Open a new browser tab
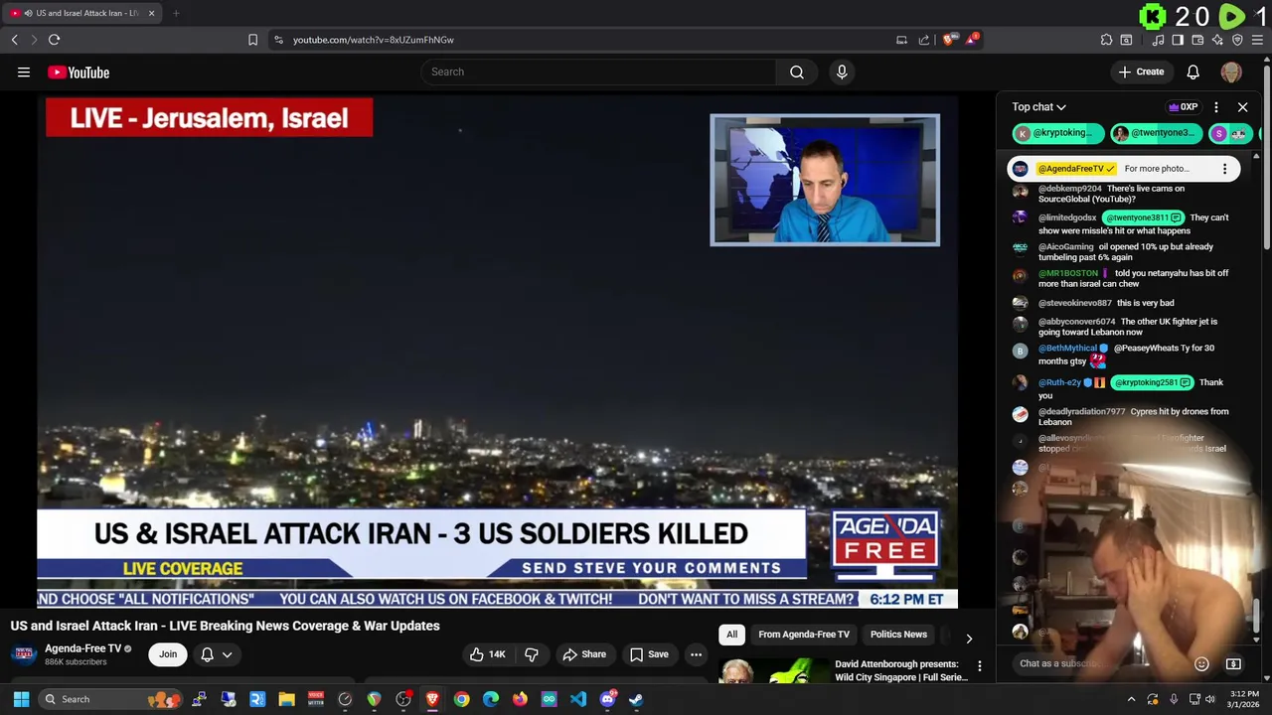The image size is (1272, 715). tap(176, 13)
